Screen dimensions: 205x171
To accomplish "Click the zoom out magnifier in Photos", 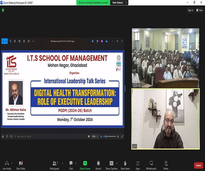I will click(x=101, y=136).
